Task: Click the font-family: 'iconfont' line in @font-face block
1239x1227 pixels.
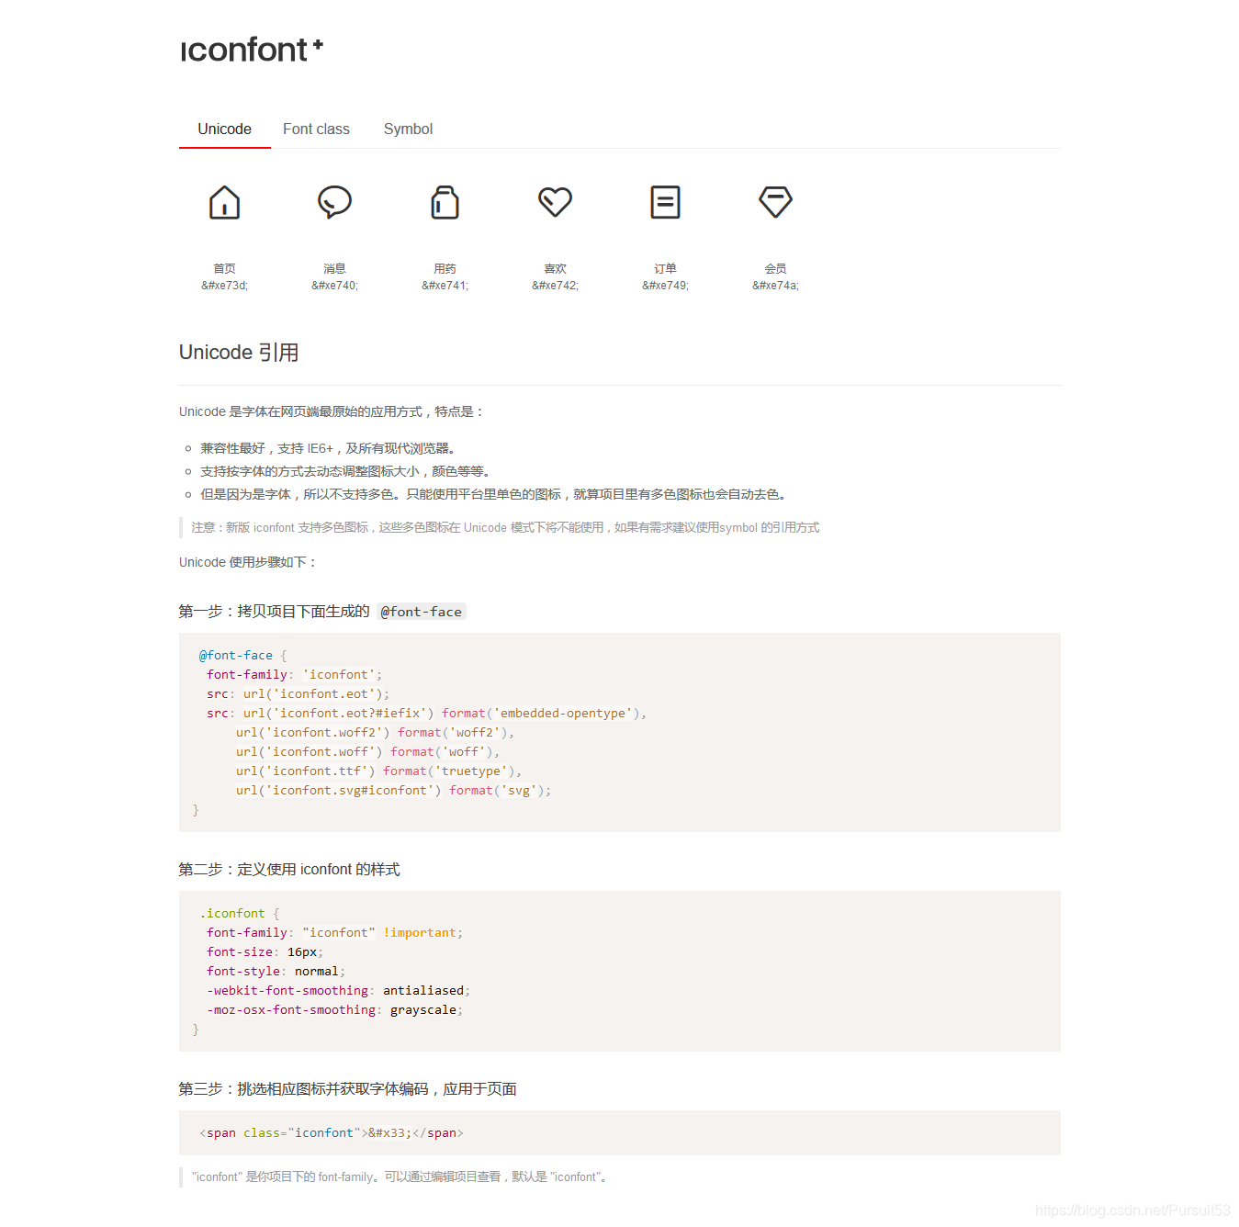Action: click(294, 674)
